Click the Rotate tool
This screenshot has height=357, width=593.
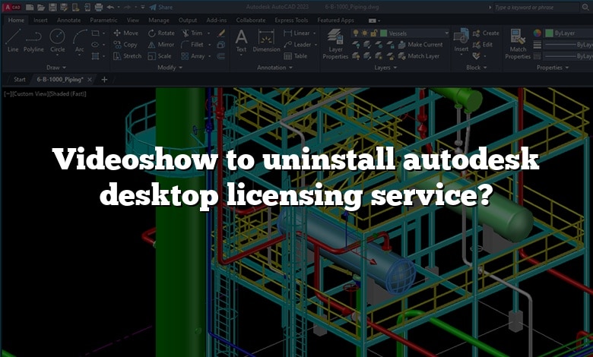161,33
